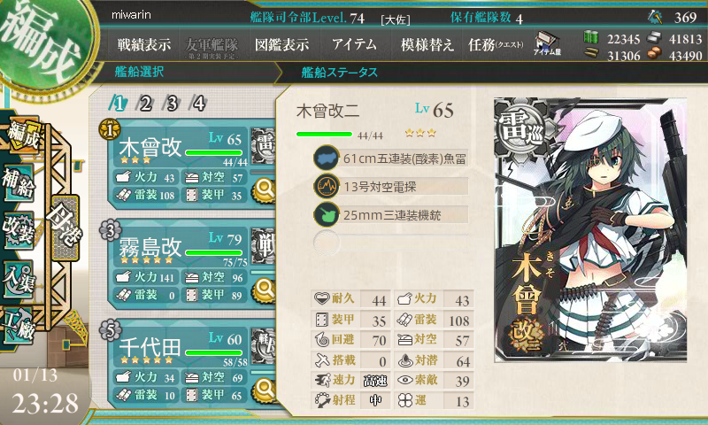Open the 任務(クエスト) quest button
This screenshot has width=708, height=425.
[496, 44]
